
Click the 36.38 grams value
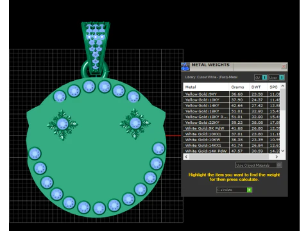[237, 140]
